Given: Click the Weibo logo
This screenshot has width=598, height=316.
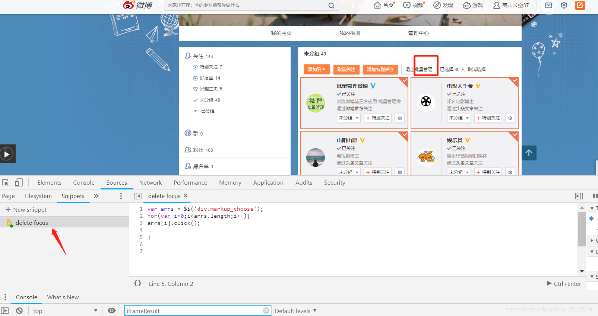Looking at the screenshot, I should 138,5.
